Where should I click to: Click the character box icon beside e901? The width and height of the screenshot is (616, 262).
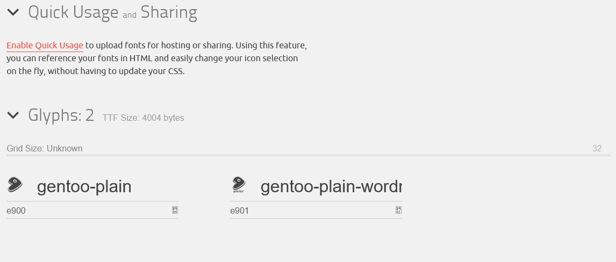click(x=398, y=210)
